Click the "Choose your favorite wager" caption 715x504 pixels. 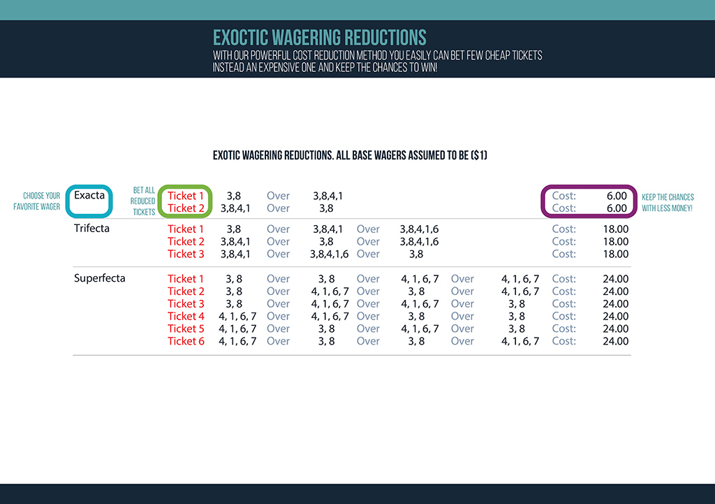[x=36, y=201]
